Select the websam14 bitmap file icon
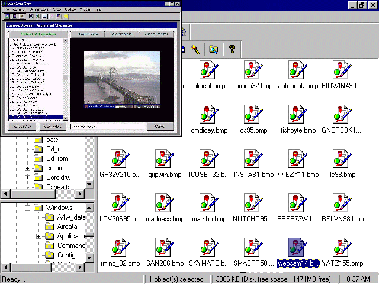This screenshot has width=379, height=284. click(x=296, y=248)
